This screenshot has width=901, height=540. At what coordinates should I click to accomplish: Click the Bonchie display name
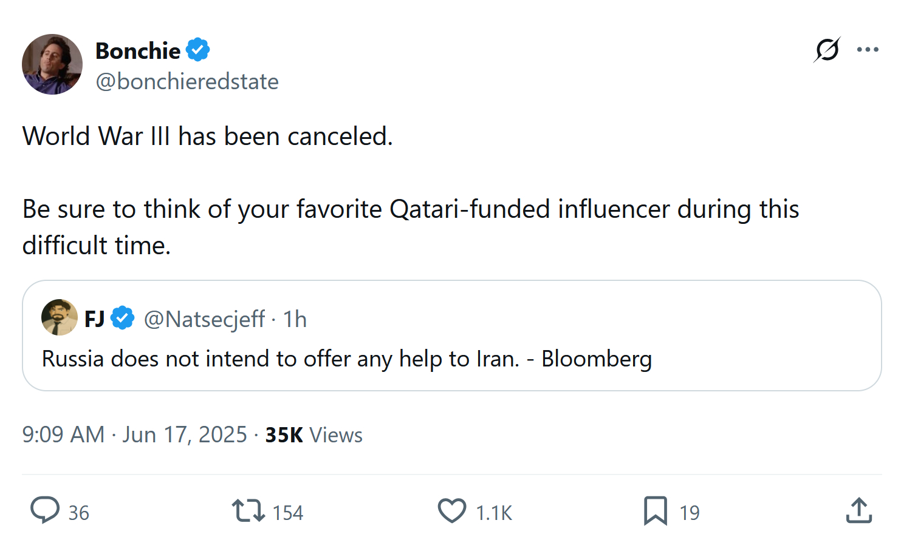point(138,51)
